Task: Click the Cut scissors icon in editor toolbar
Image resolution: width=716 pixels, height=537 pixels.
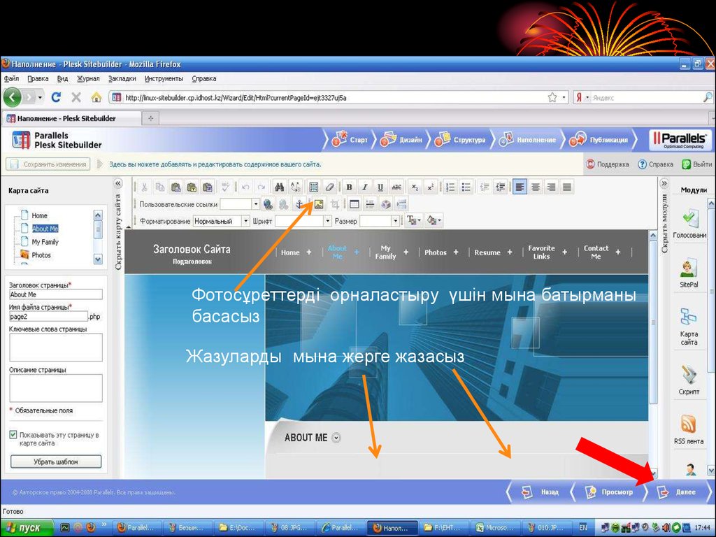Action: pos(144,187)
